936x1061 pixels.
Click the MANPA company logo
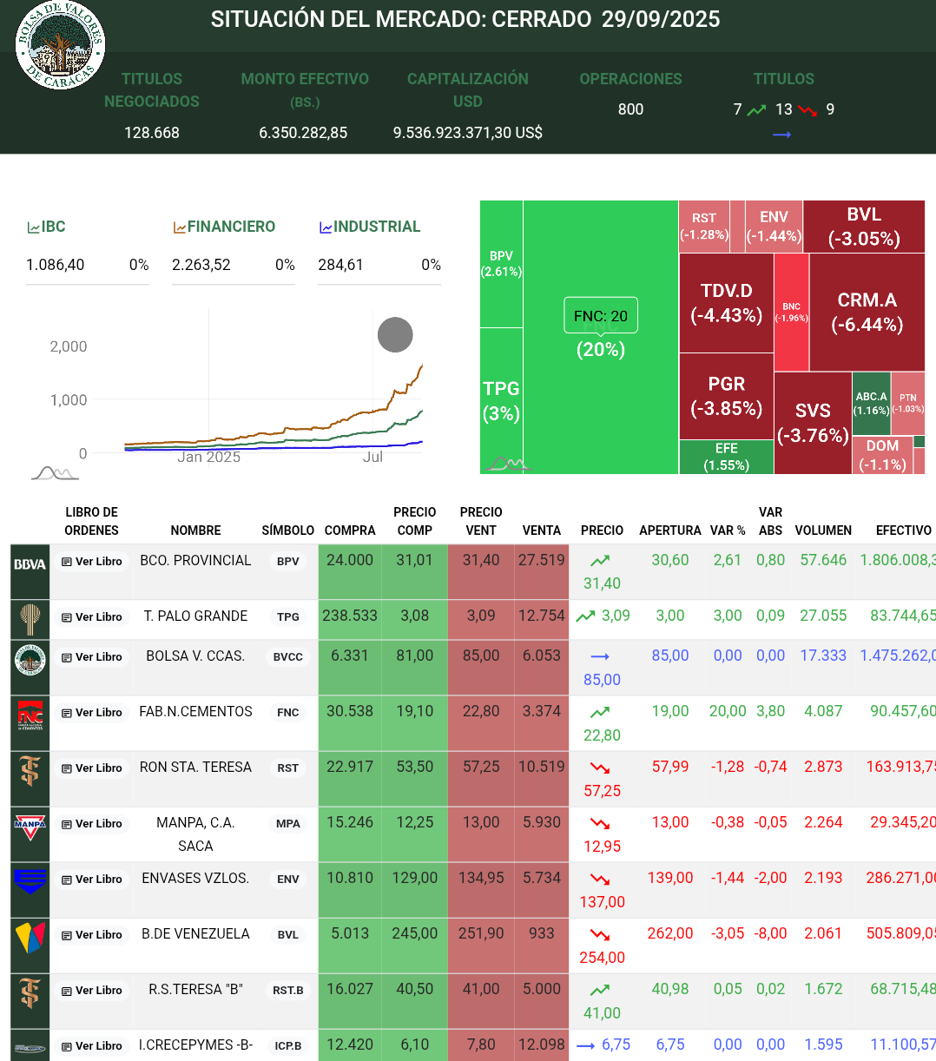30,825
